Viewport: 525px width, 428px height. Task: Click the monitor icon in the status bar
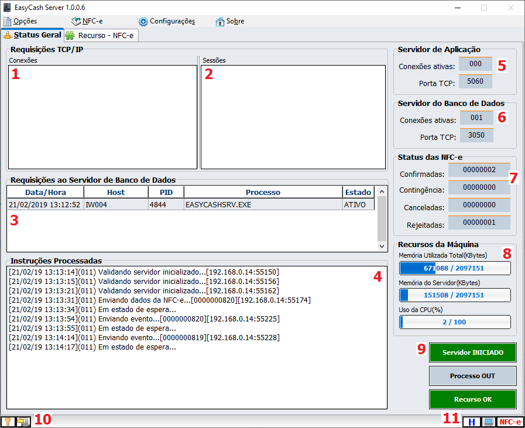click(x=487, y=422)
